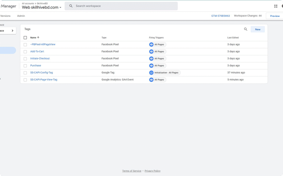
Task: Open the Add-To-Cart tag
Action: 37,51
